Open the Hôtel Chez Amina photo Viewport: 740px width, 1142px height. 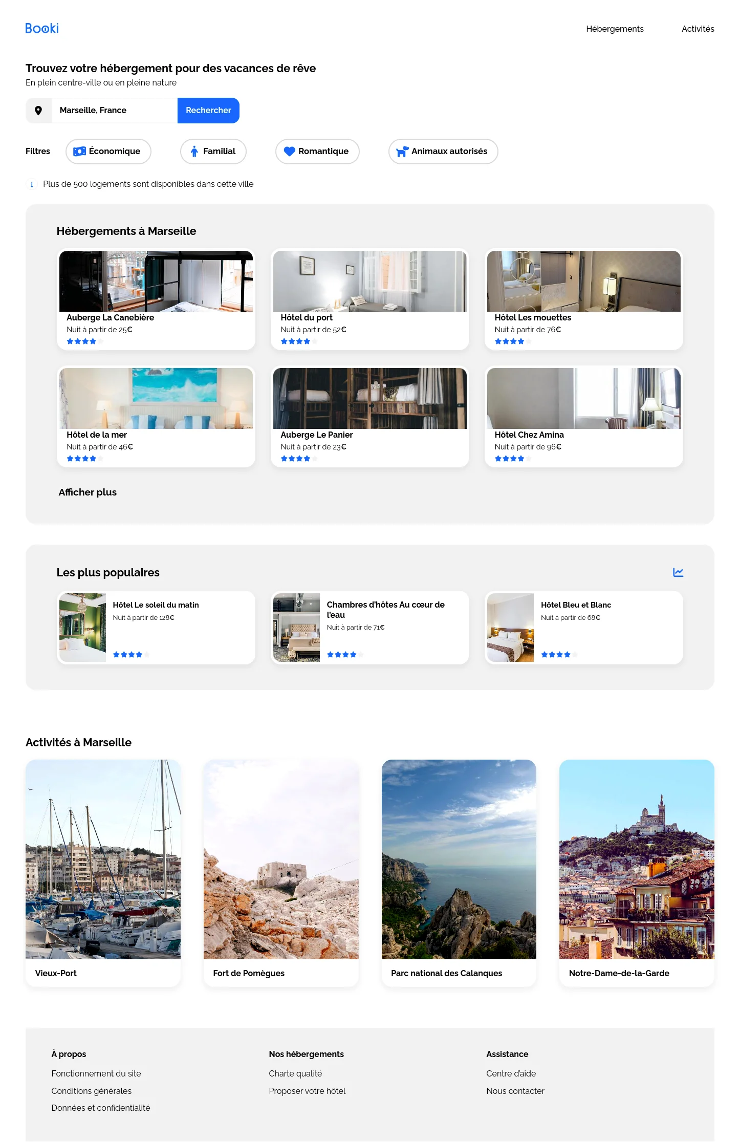click(x=584, y=399)
